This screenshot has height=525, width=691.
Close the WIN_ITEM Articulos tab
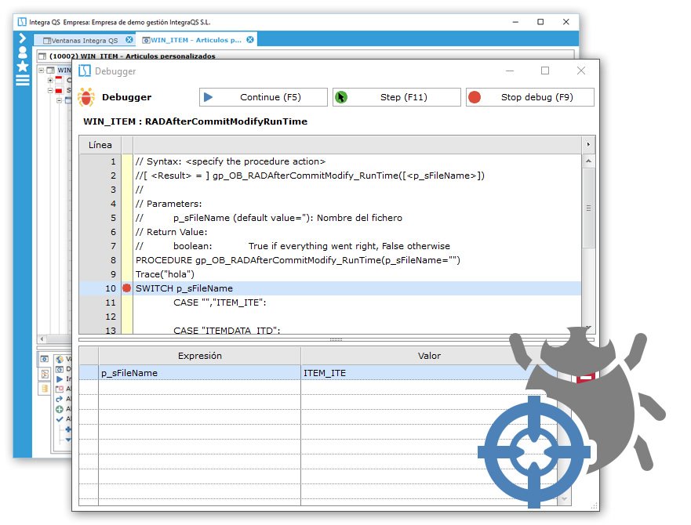point(250,40)
